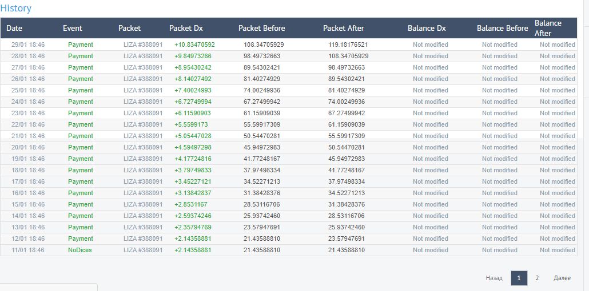Click Balance After Not modified, 11/01 row
The height and width of the screenshot is (291, 589).
(x=558, y=250)
